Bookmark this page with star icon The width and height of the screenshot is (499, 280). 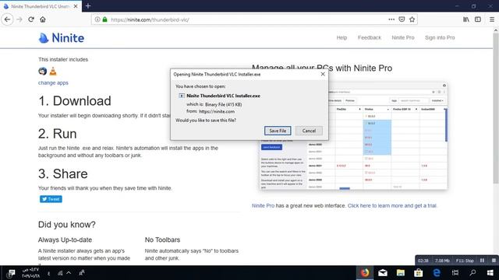point(412,19)
